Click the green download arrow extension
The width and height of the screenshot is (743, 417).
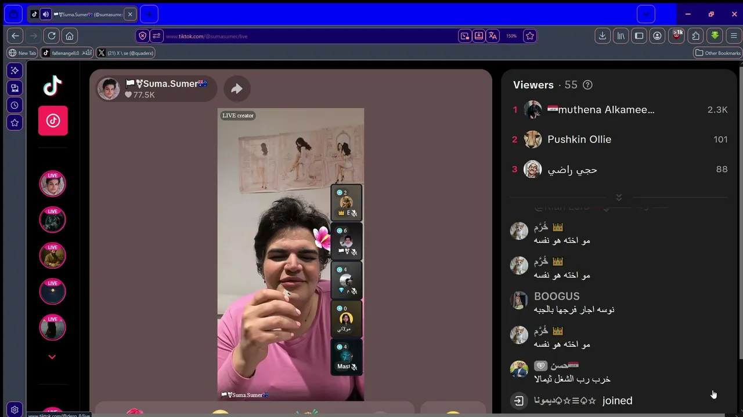(715, 36)
